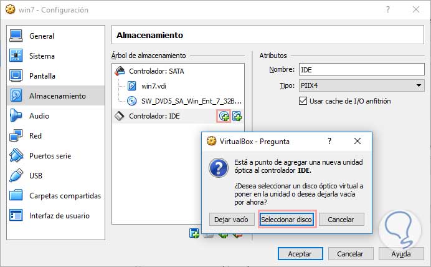Add optical drive to IDE controller

(x=224, y=116)
